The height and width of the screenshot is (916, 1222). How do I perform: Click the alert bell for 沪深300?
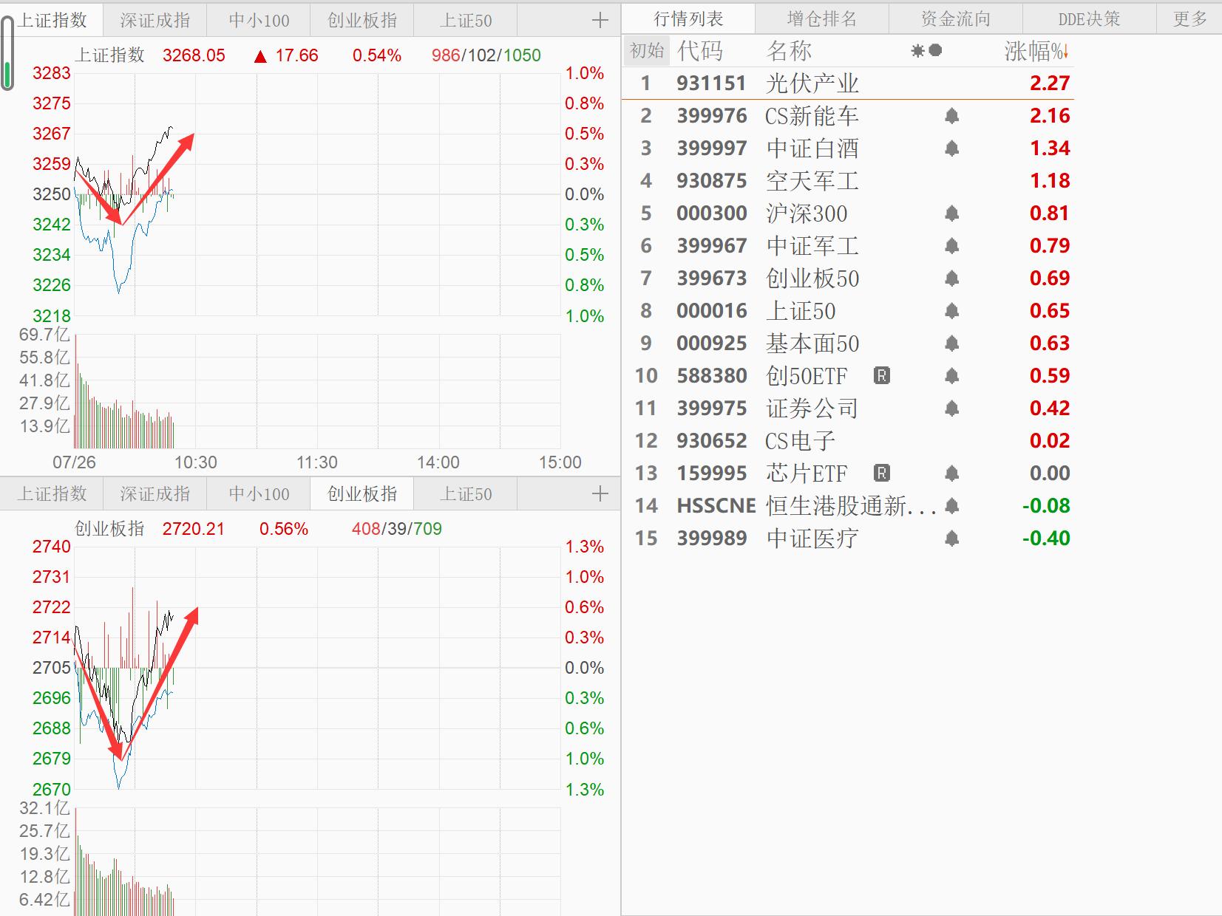click(952, 213)
